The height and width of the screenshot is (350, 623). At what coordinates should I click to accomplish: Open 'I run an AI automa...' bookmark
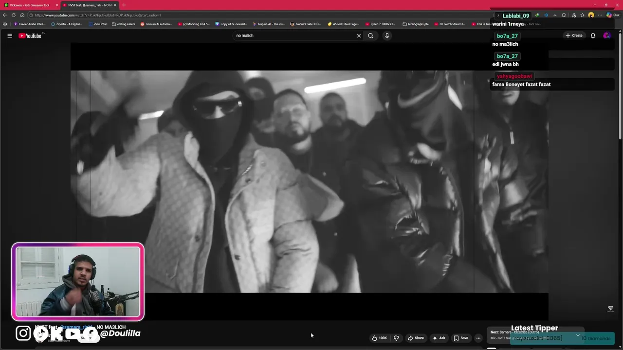coord(156,24)
